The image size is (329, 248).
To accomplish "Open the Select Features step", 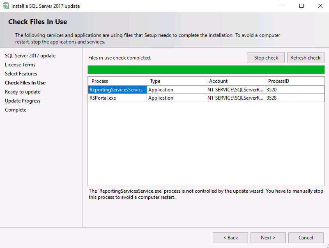I will [21, 74].
